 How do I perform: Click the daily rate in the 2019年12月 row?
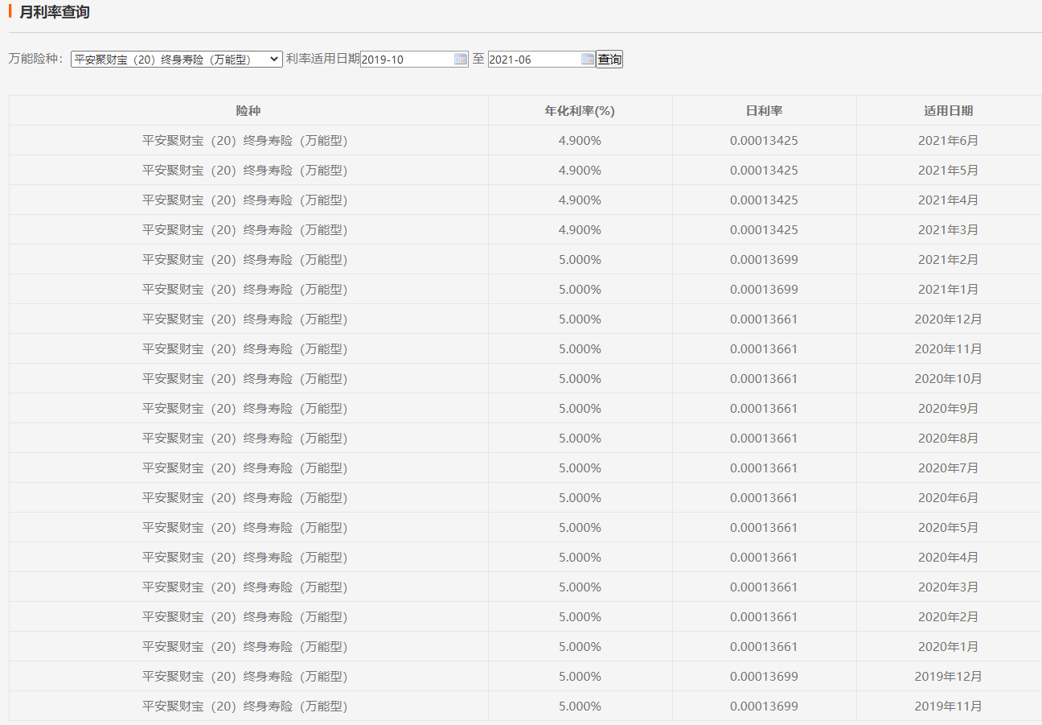[764, 677]
